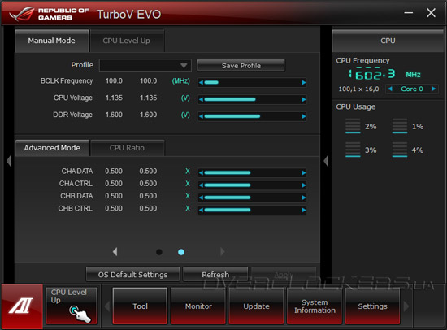The image size is (447, 330).
Task: Click the CHB DATA slider bar
Action: point(252,198)
